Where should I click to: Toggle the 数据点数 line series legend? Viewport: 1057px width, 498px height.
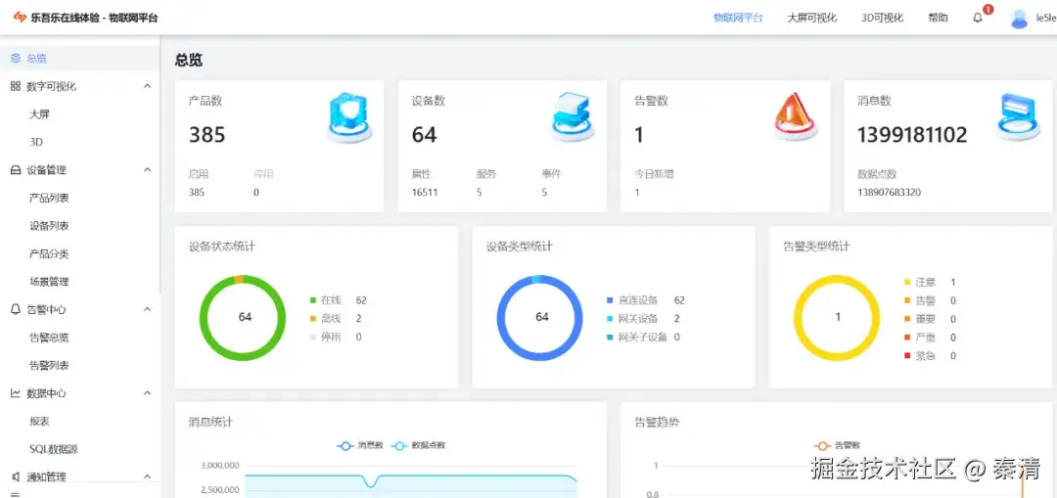(419, 445)
